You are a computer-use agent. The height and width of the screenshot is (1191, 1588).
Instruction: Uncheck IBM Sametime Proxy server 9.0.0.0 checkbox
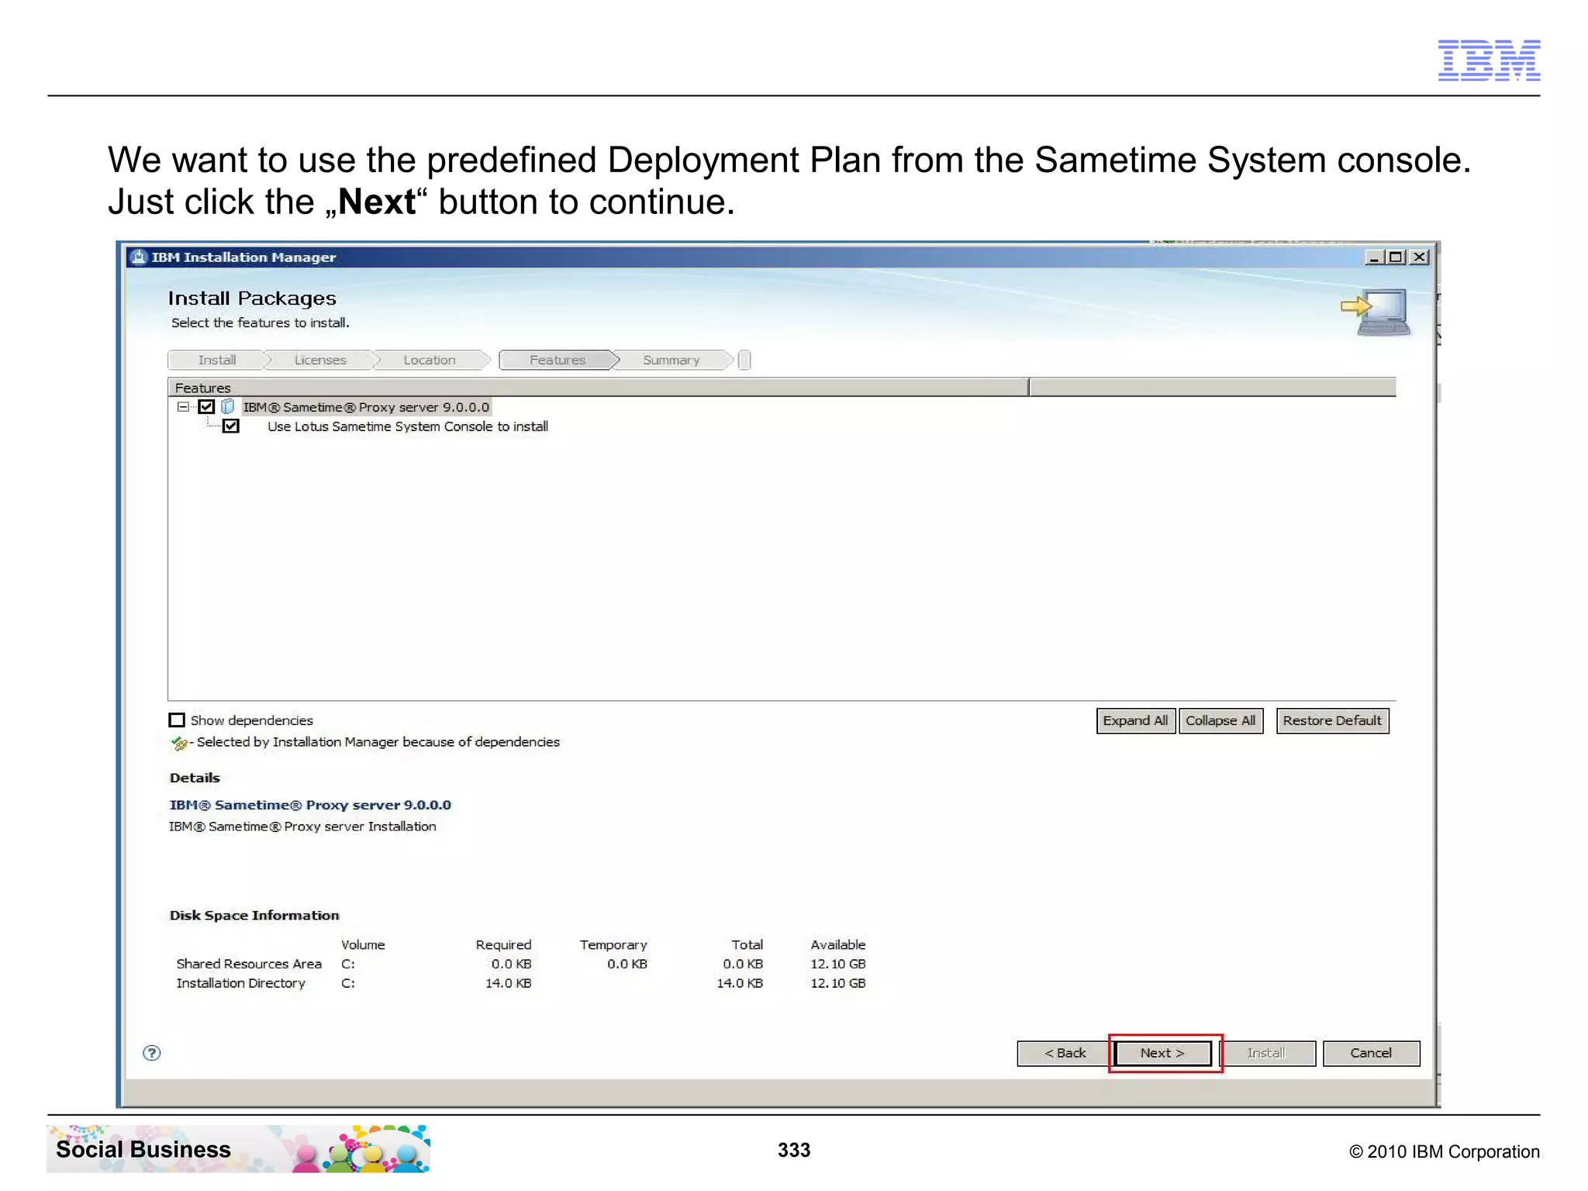click(x=206, y=406)
